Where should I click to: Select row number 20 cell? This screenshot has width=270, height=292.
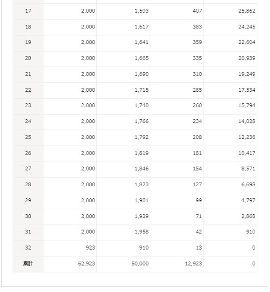pos(28,58)
